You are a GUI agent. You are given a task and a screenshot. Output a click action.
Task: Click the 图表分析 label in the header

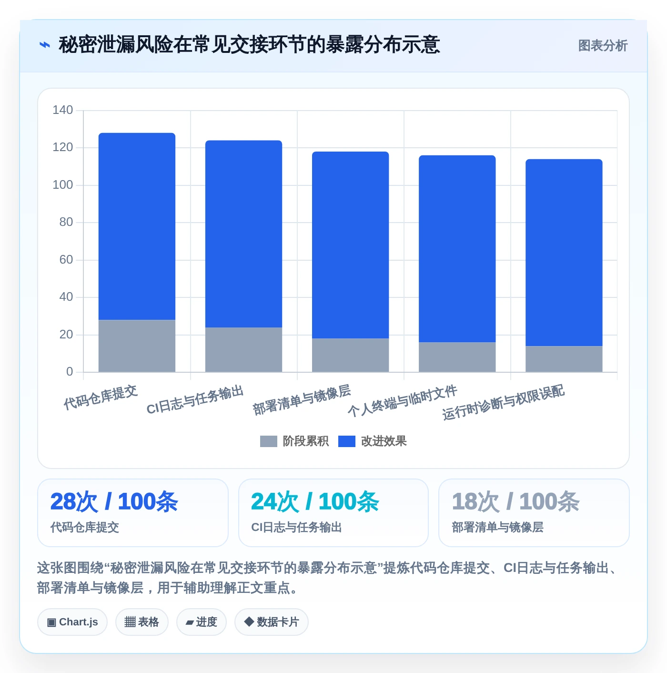[x=603, y=46]
